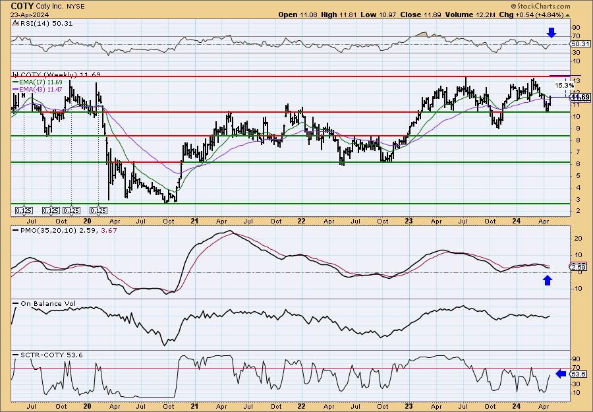The height and width of the screenshot is (412, 593).
Task: Click year label 23 under price panel
Action: click(x=409, y=221)
